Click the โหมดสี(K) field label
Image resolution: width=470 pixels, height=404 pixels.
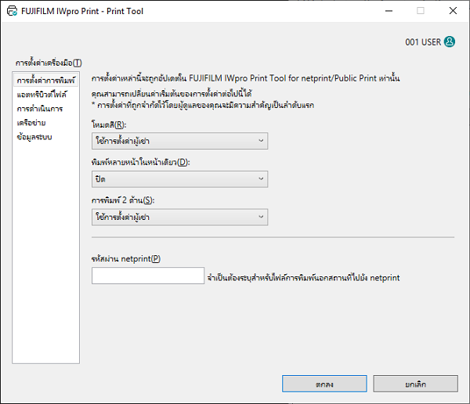109,124
